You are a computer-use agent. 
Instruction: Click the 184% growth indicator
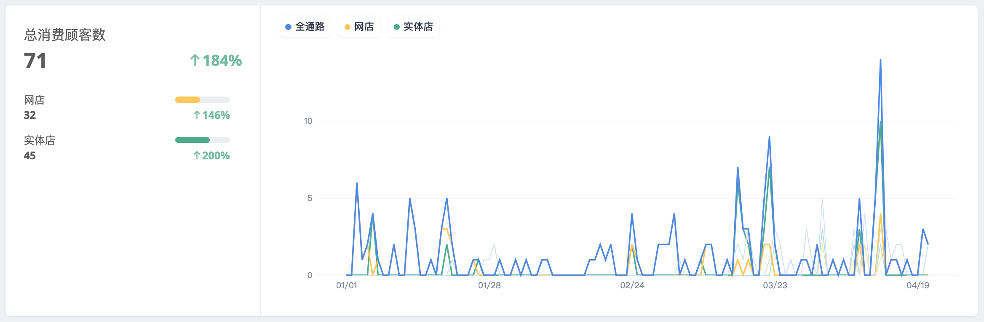pos(216,61)
